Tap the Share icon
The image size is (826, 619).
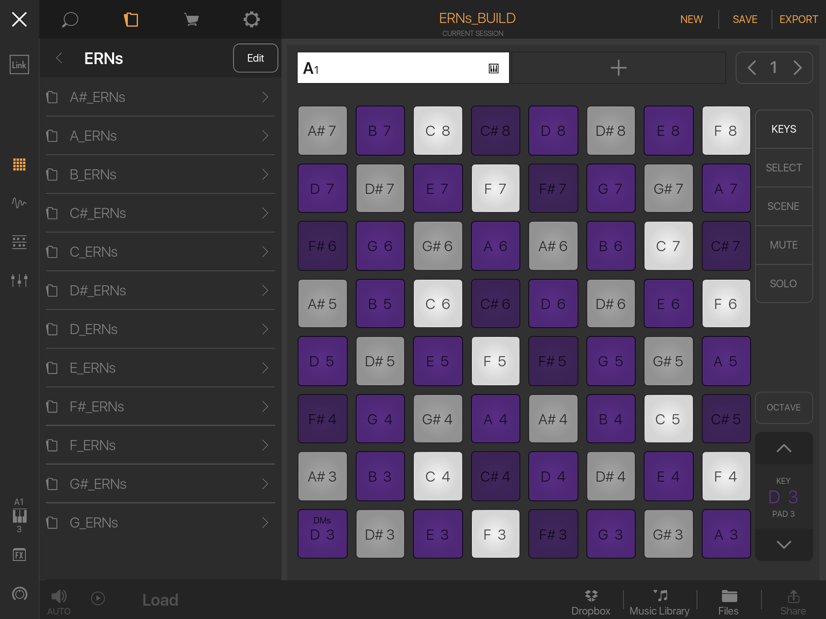[793, 602]
